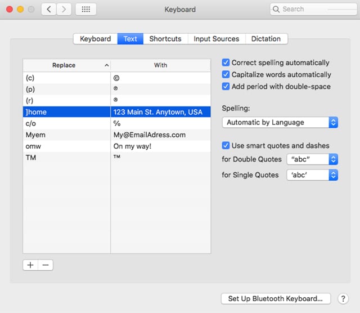
Task: Disable Correct spelling automatically
Action: [x=226, y=63]
